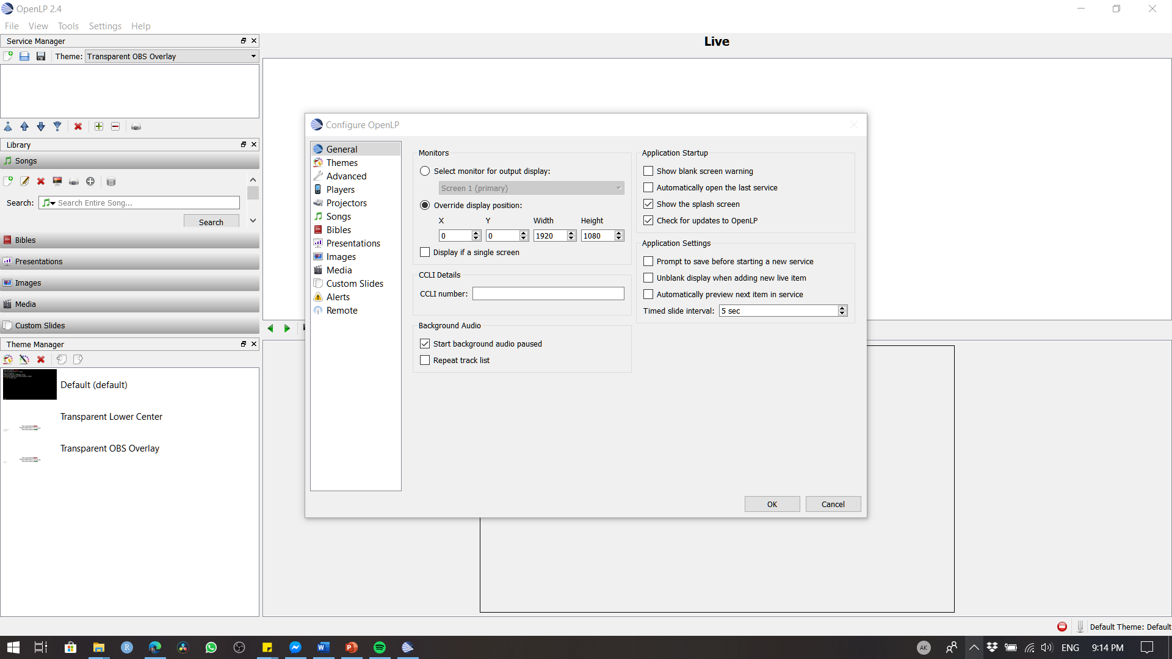Open the Theme dropdown in Service Manager
Screen dimensions: 1172x659
click(252, 56)
